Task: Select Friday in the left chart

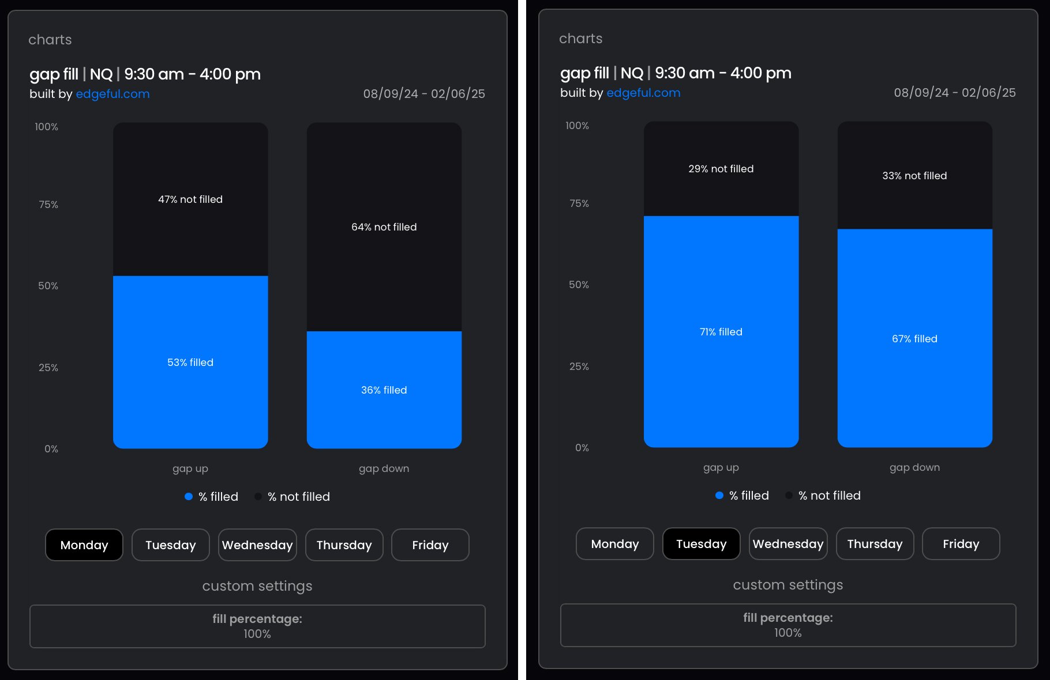Action: tap(430, 545)
